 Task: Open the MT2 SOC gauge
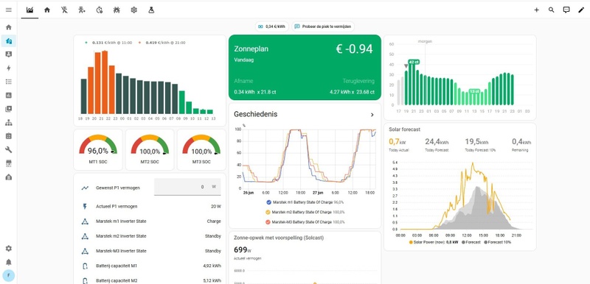[150, 149]
